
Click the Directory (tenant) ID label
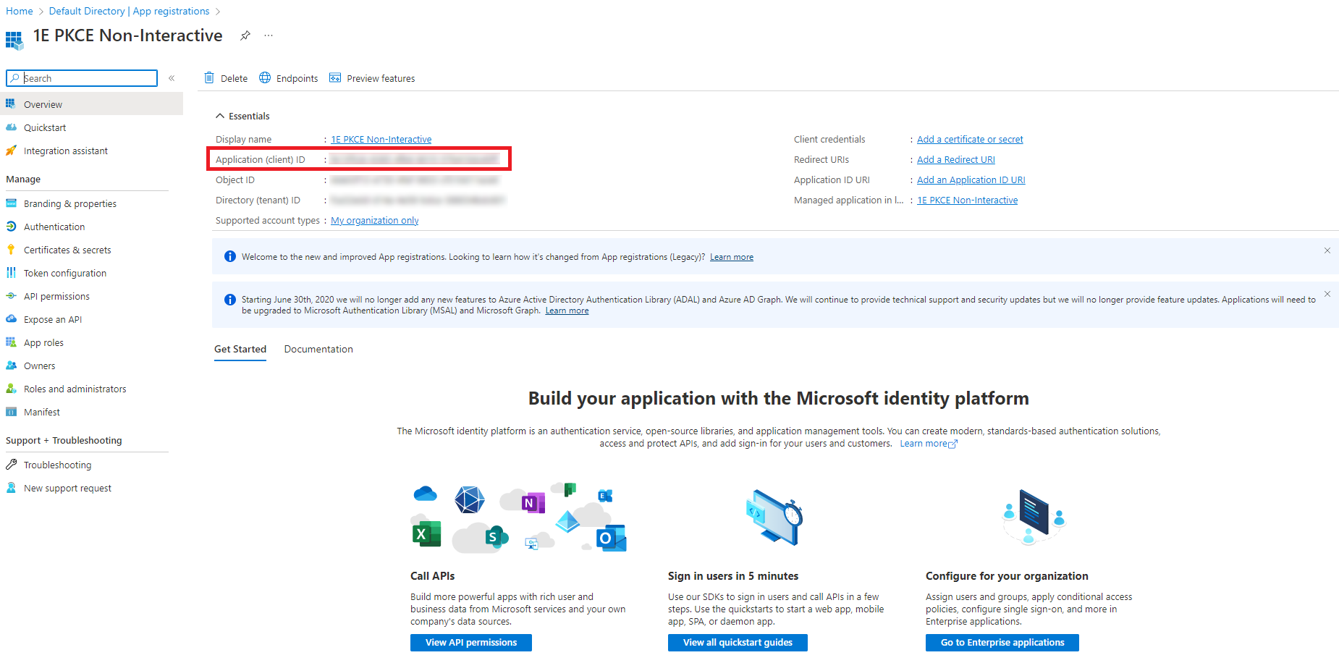(258, 200)
